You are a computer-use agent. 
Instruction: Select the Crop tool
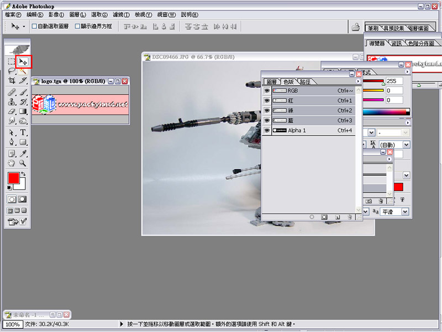tap(12, 80)
